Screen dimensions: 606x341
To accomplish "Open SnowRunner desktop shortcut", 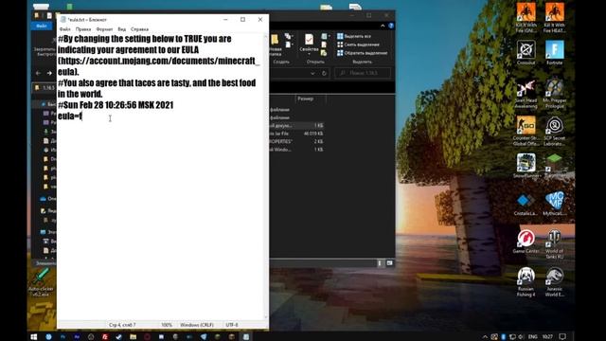I will point(526,166).
